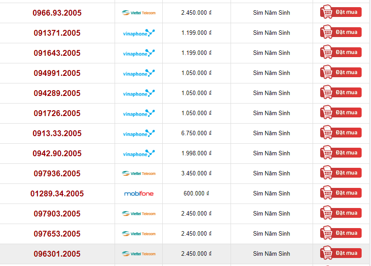Open SIM number 097653.2005

[57, 234]
